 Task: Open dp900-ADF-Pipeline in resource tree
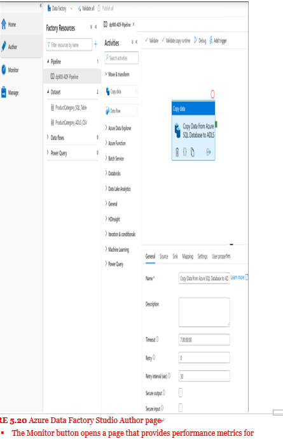64,76
